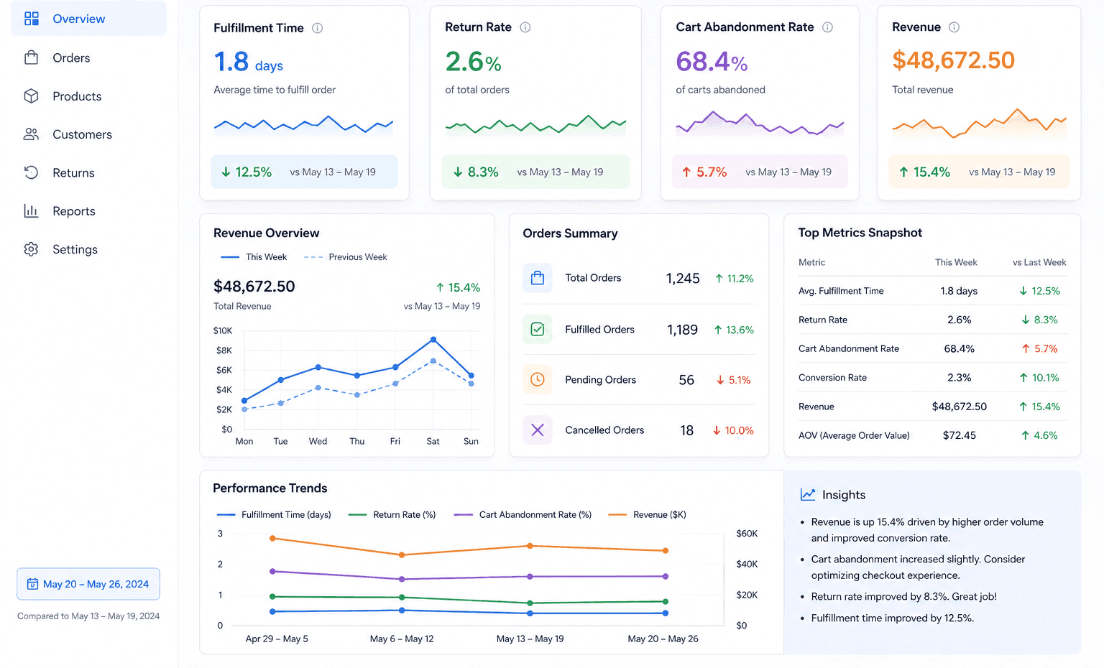Image resolution: width=1104 pixels, height=668 pixels.
Task: Click the Cancelled Orders 10.0% change
Action: point(733,430)
